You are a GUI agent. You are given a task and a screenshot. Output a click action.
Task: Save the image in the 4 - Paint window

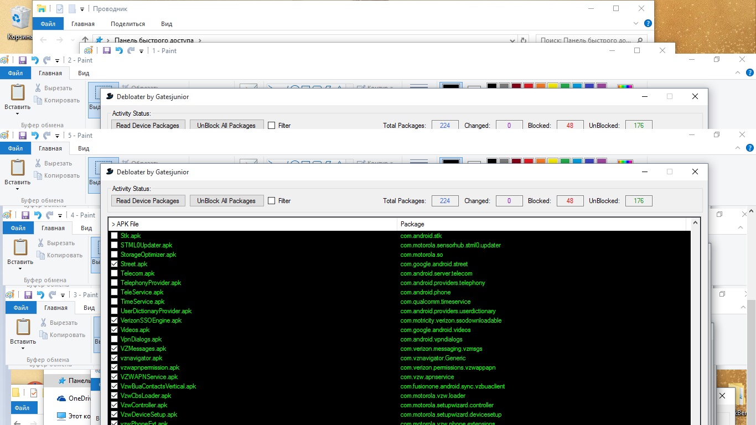click(25, 215)
